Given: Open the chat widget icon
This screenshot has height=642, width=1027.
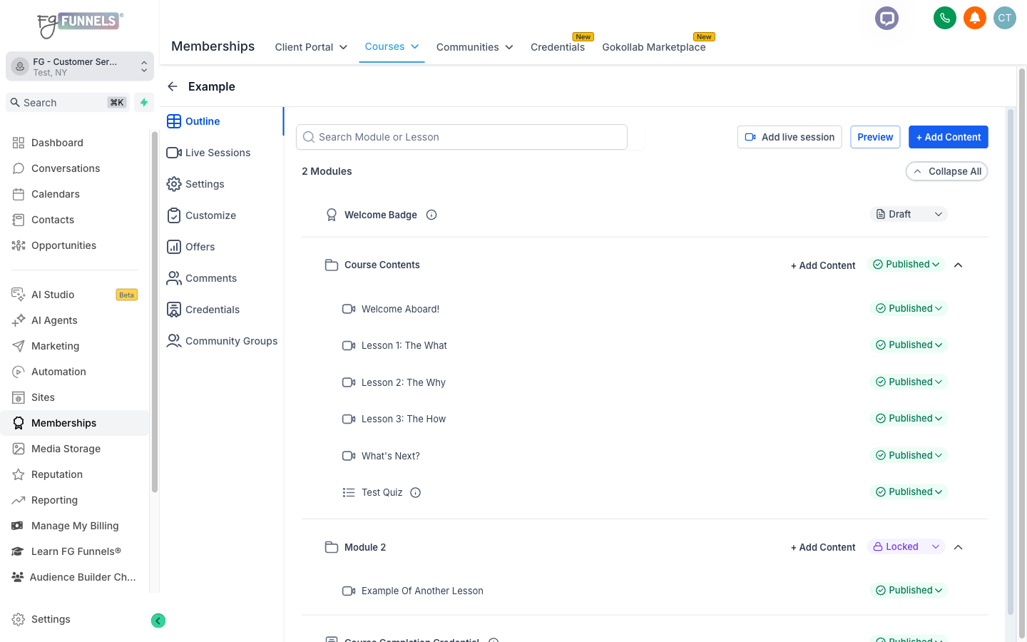Looking at the screenshot, I should (887, 18).
